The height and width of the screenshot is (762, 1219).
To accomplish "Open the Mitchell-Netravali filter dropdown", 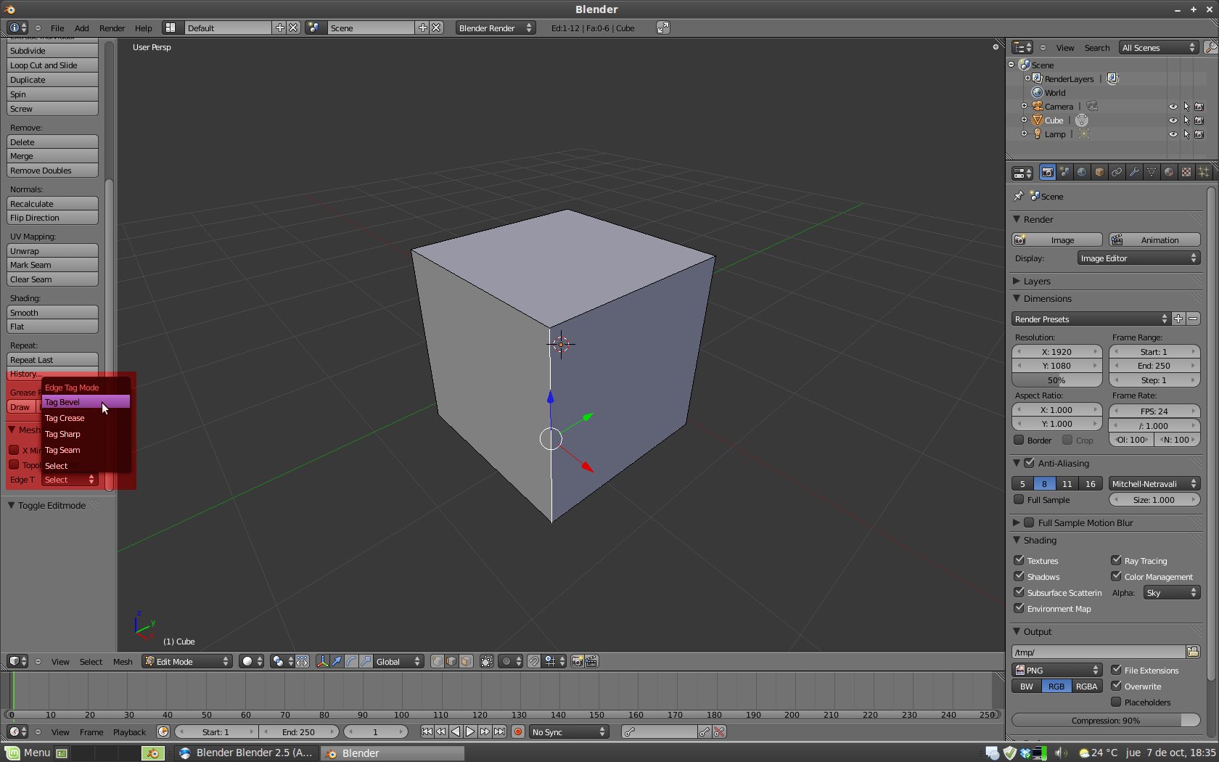I will (1154, 483).
